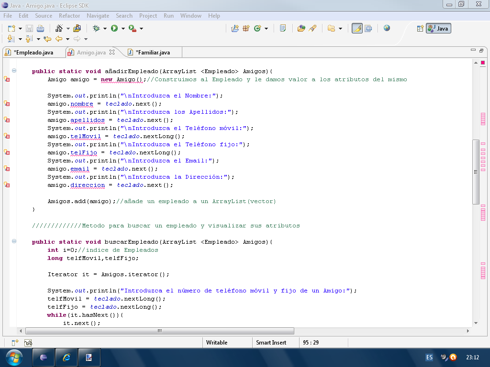
Task: Open the New wizard dropdown arrow
Action: click(x=20, y=29)
